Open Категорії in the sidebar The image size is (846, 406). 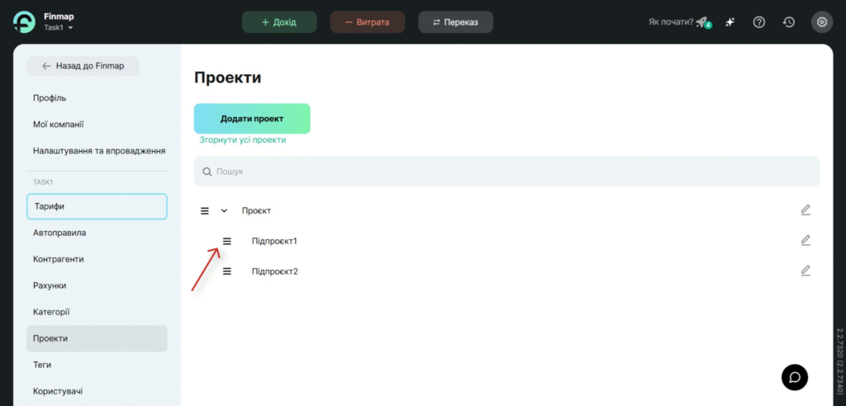pos(51,312)
